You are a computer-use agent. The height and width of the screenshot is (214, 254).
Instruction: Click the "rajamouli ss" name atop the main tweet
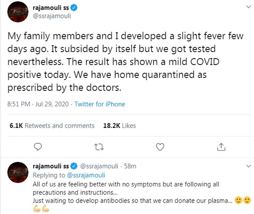pos(51,7)
